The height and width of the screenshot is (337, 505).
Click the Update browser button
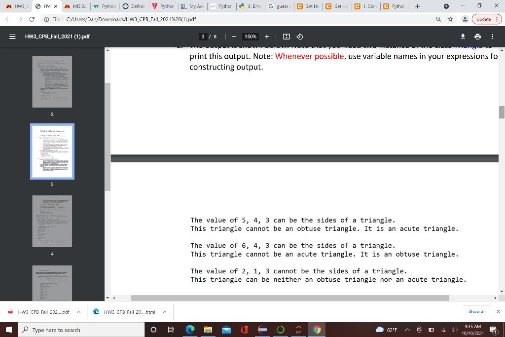pyautogui.click(x=485, y=19)
